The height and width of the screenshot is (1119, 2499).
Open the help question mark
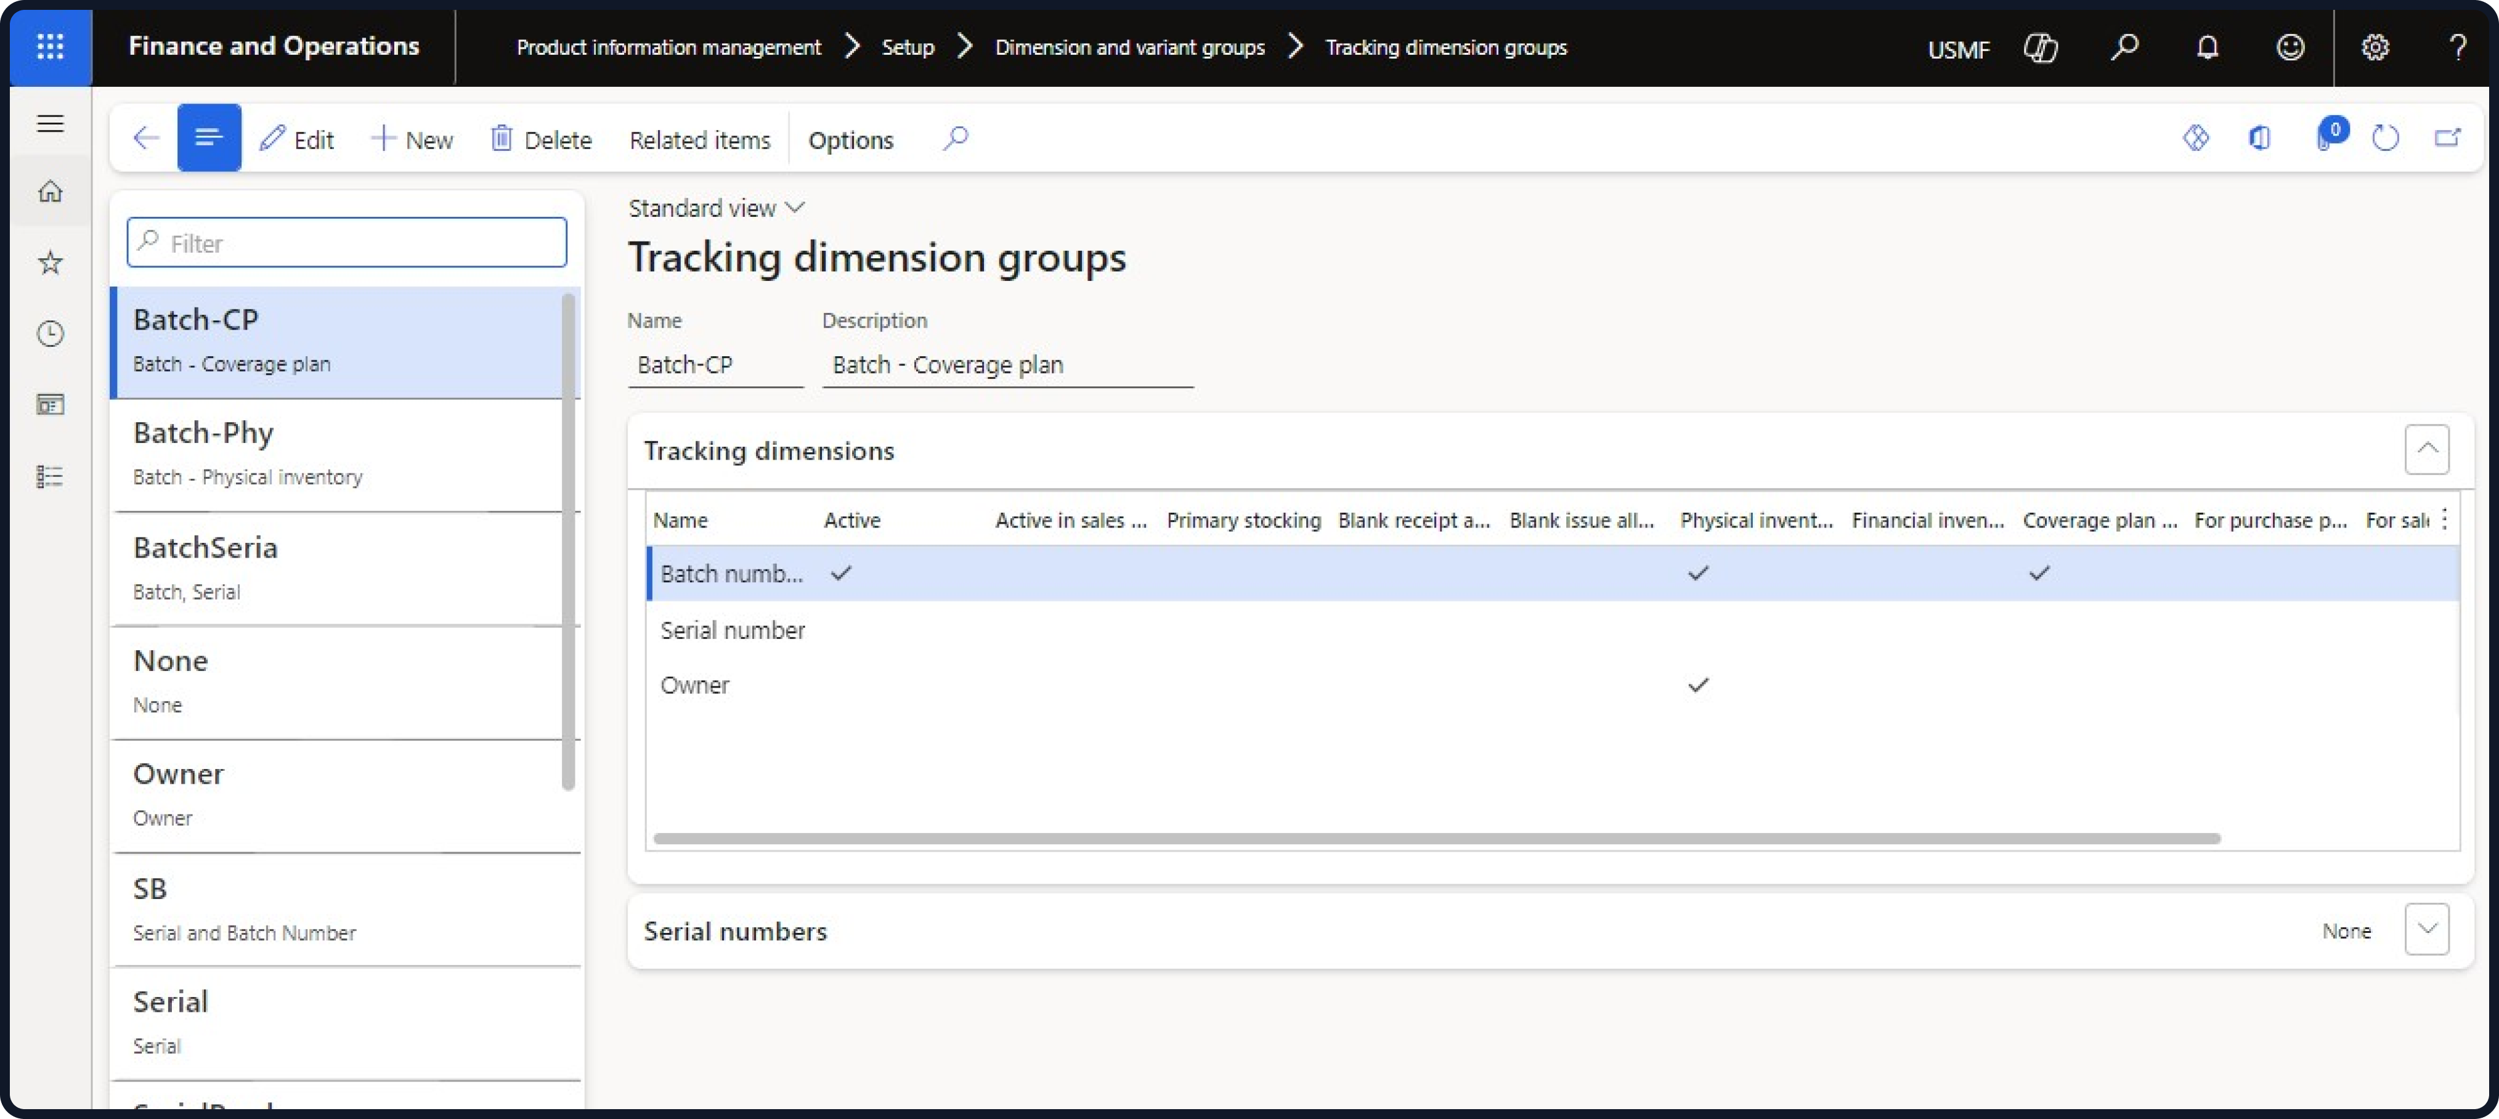tap(2457, 47)
